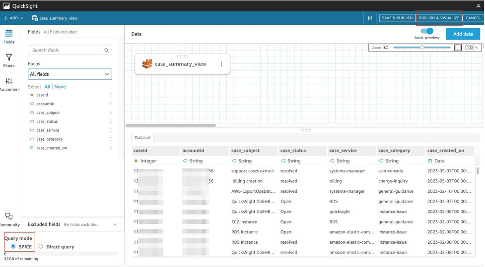Image resolution: width=485 pixels, height=267 pixels.
Task: Open the Fields panel icon in sidebar
Action: click(9, 34)
